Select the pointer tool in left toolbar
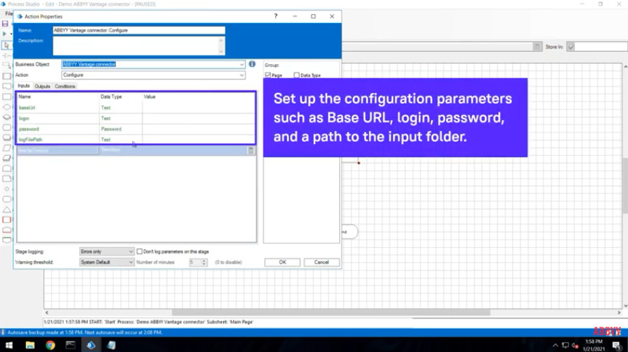 [x=6, y=45]
